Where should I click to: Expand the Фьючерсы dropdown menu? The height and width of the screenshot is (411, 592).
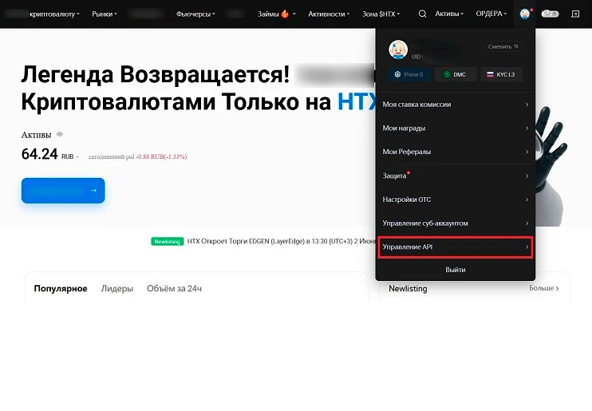coord(195,14)
